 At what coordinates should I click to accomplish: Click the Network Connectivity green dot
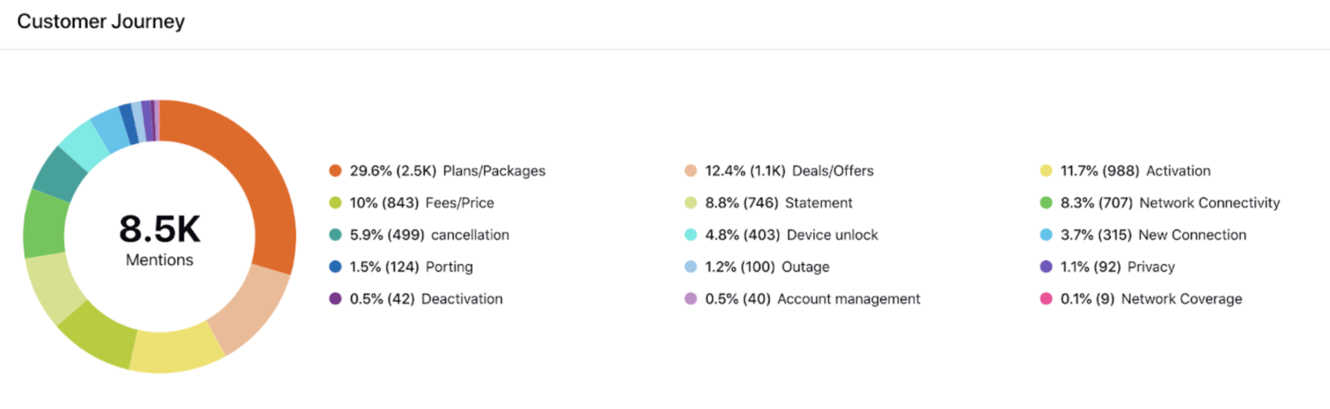[1046, 203]
